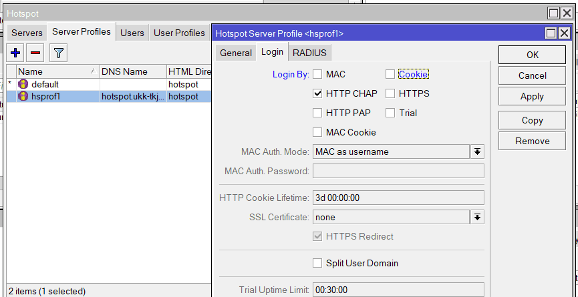Image resolution: width=578 pixels, height=297 pixels.
Task: Switch to the RADIUS tab
Action: point(311,53)
